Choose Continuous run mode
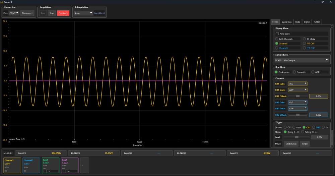Image resolution: width=335 pixels, height=176 pixels. point(276,72)
